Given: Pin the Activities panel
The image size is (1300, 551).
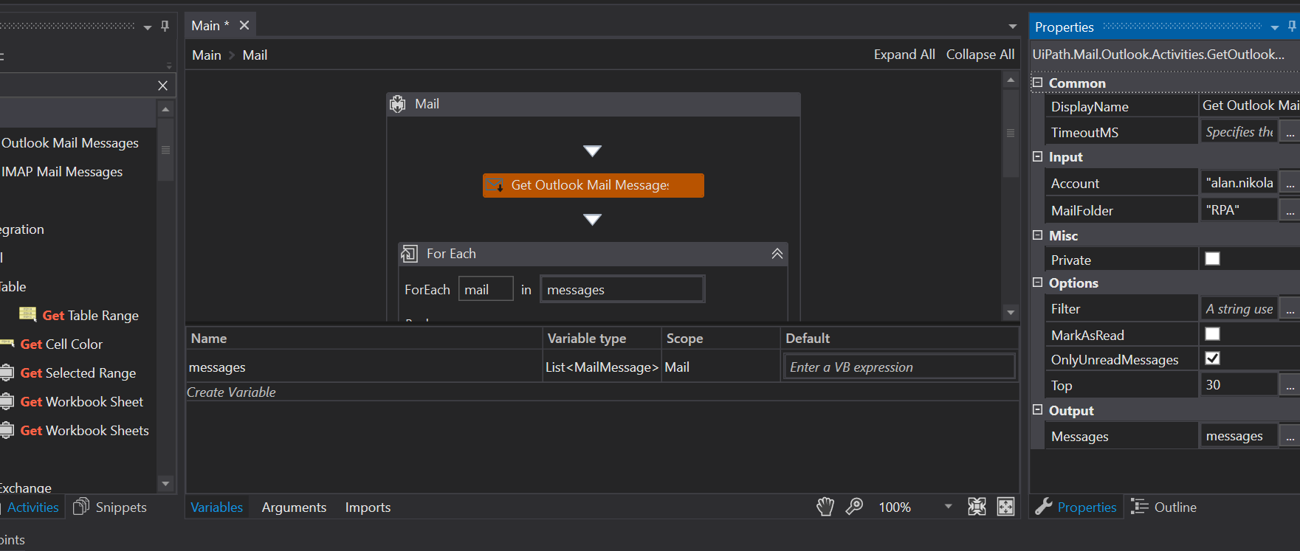Looking at the screenshot, I should click(x=165, y=27).
